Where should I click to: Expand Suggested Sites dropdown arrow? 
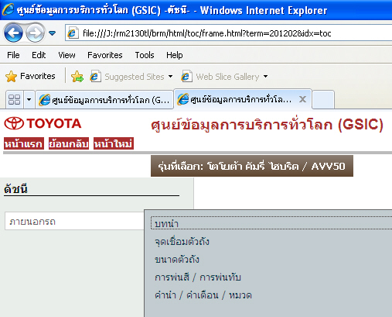point(170,77)
